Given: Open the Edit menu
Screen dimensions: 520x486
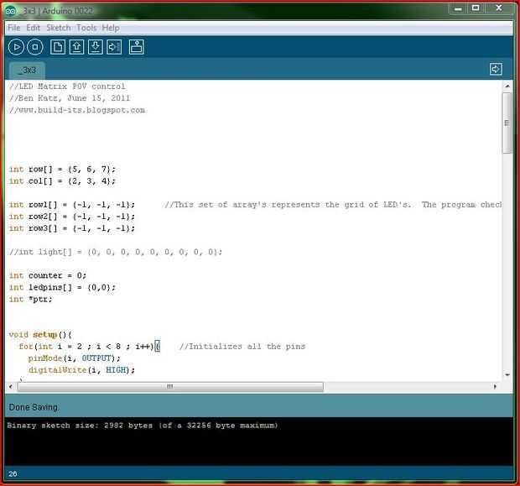Looking at the screenshot, I should point(34,28).
